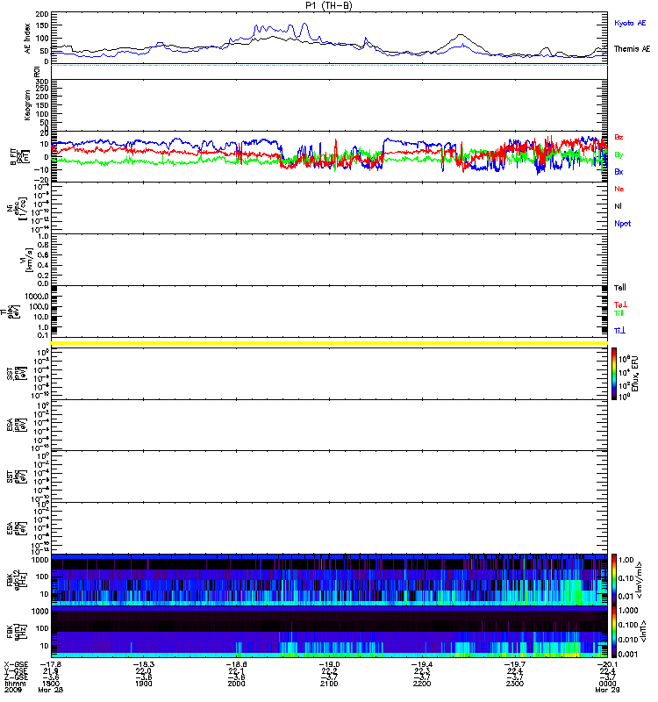Click the plot title 'P1 (TH-B)'
This screenshot has height=702, width=658.
click(x=328, y=5)
